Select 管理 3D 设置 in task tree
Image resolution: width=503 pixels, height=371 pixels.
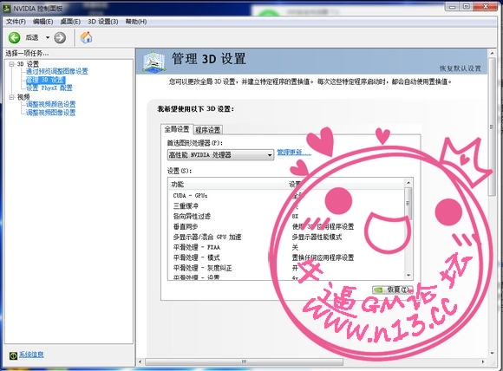click(46, 80)
